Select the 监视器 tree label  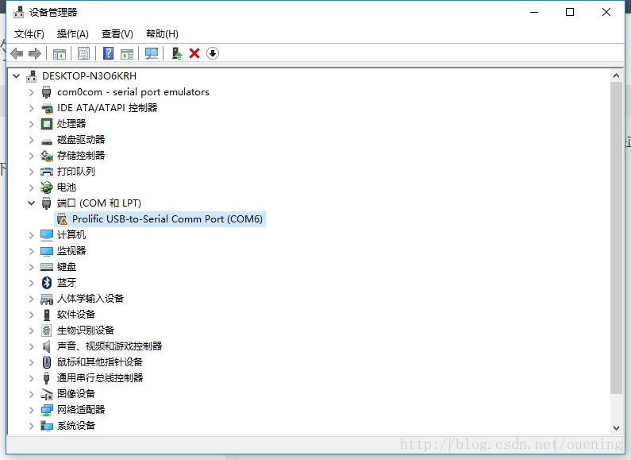[x=71, y=250]
